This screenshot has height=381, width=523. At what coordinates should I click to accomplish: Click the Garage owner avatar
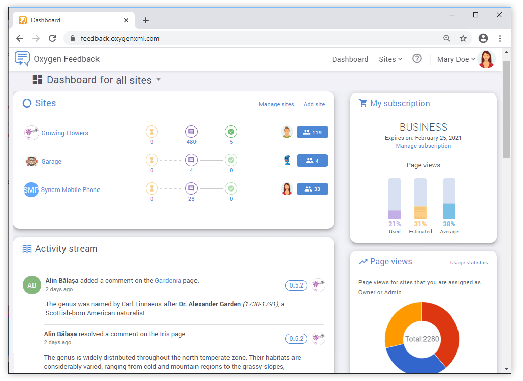point(287,161)
